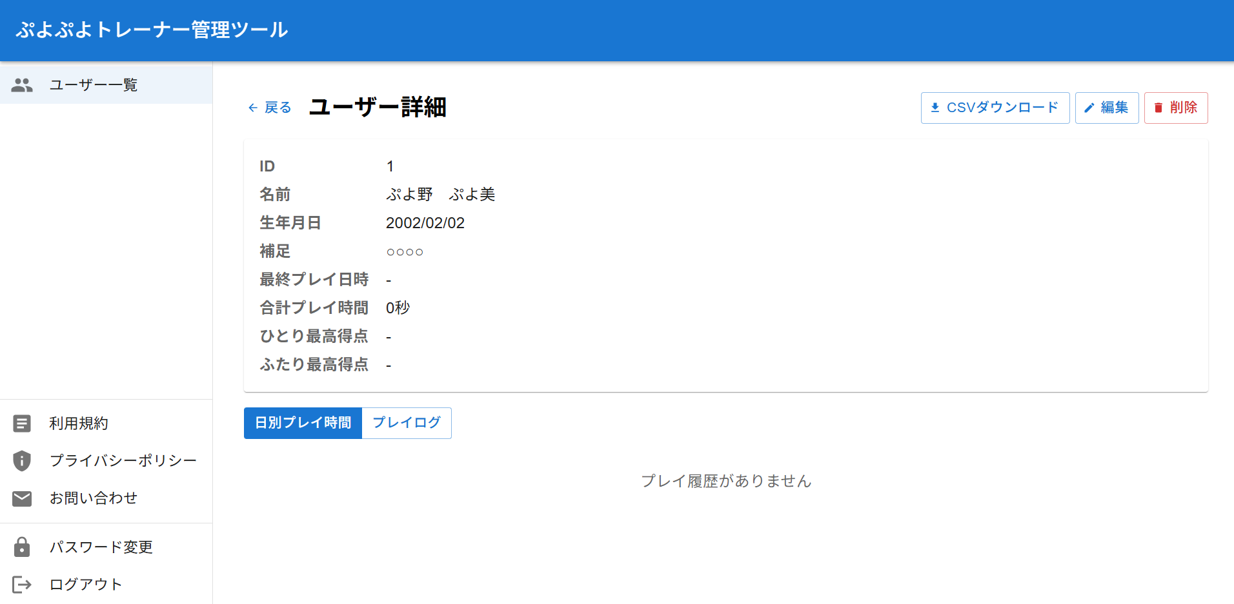Viewport: 1234px width, 604px height.
Task: Click the 利用規約 document icon
Action: tap(22, 424)
